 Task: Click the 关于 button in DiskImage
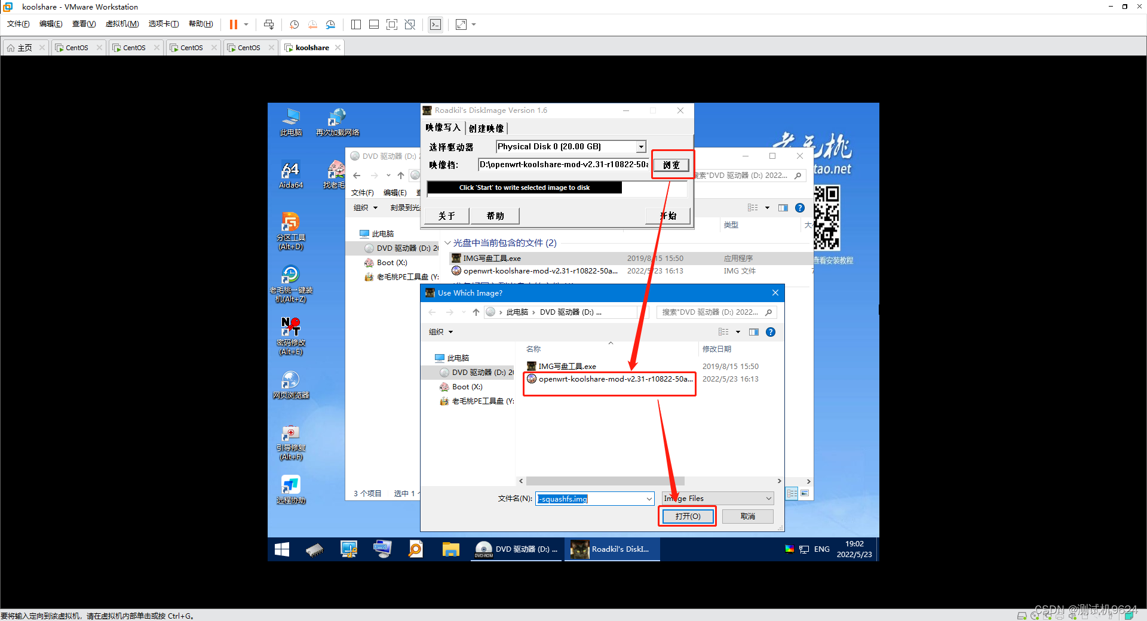[446, 216]
